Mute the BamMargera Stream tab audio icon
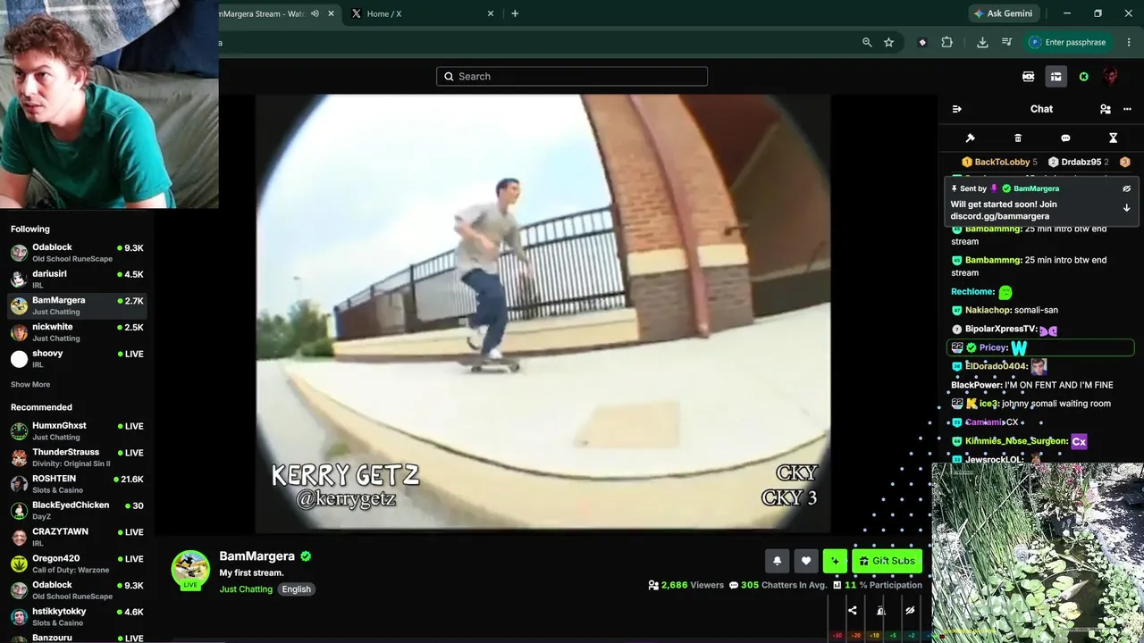Image resolution: width=1144 pixels, height=643 pixels. (315, 14)
